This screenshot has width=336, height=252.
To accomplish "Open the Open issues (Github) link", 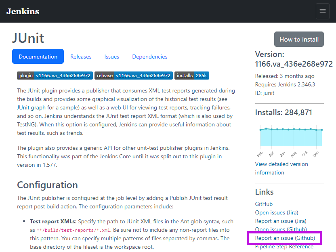I will pyautogui.click(x=281, y=229).
